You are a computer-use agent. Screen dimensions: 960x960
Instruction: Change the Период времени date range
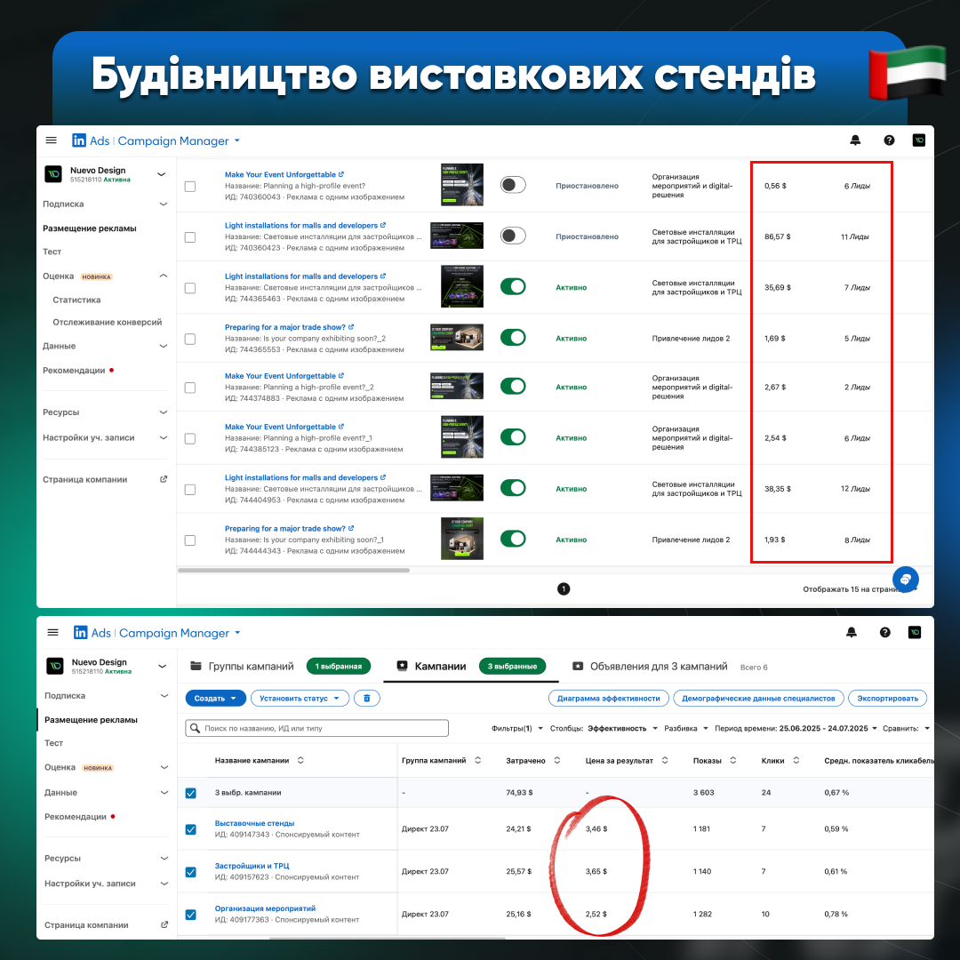796,729
